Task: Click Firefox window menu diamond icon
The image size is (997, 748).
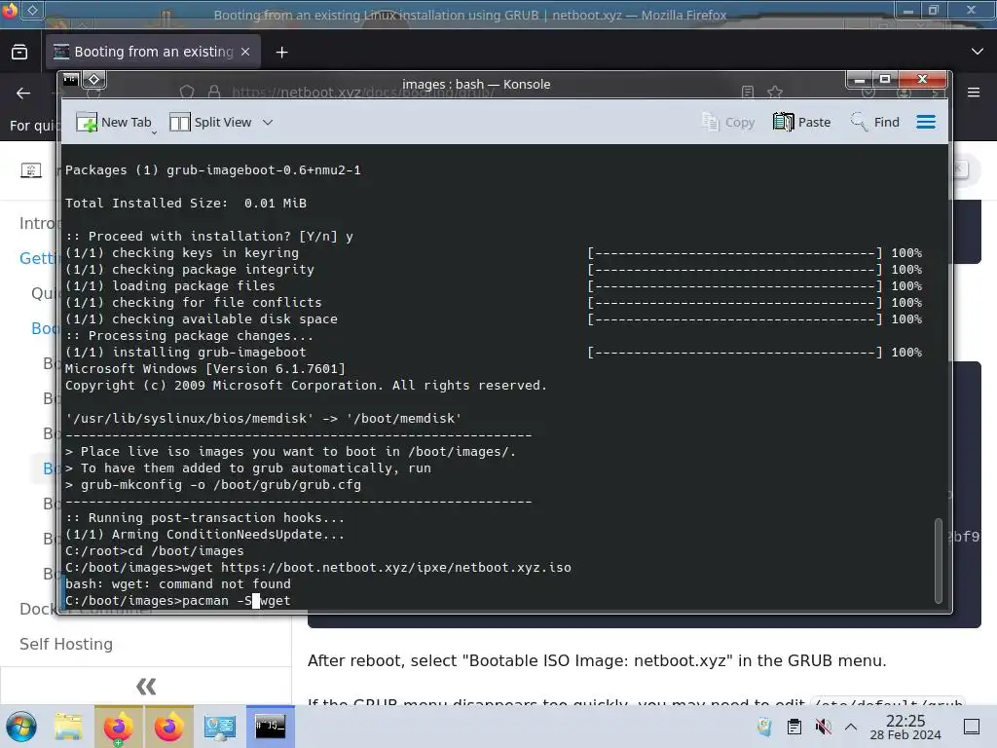Action: click(32, 10)
